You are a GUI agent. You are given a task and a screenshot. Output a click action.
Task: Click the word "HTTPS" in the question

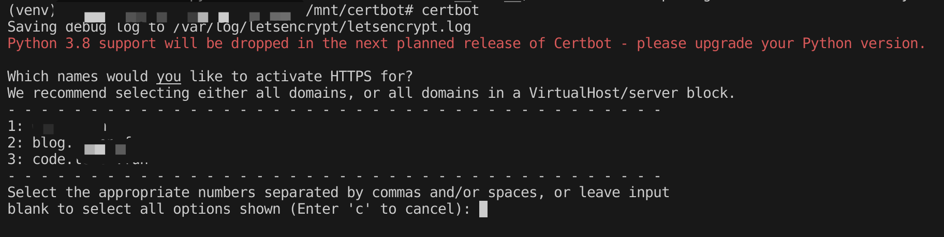point(350,77)
